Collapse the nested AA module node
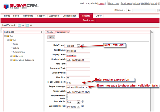This screenshot has height=112, width=160. [8, 40]
